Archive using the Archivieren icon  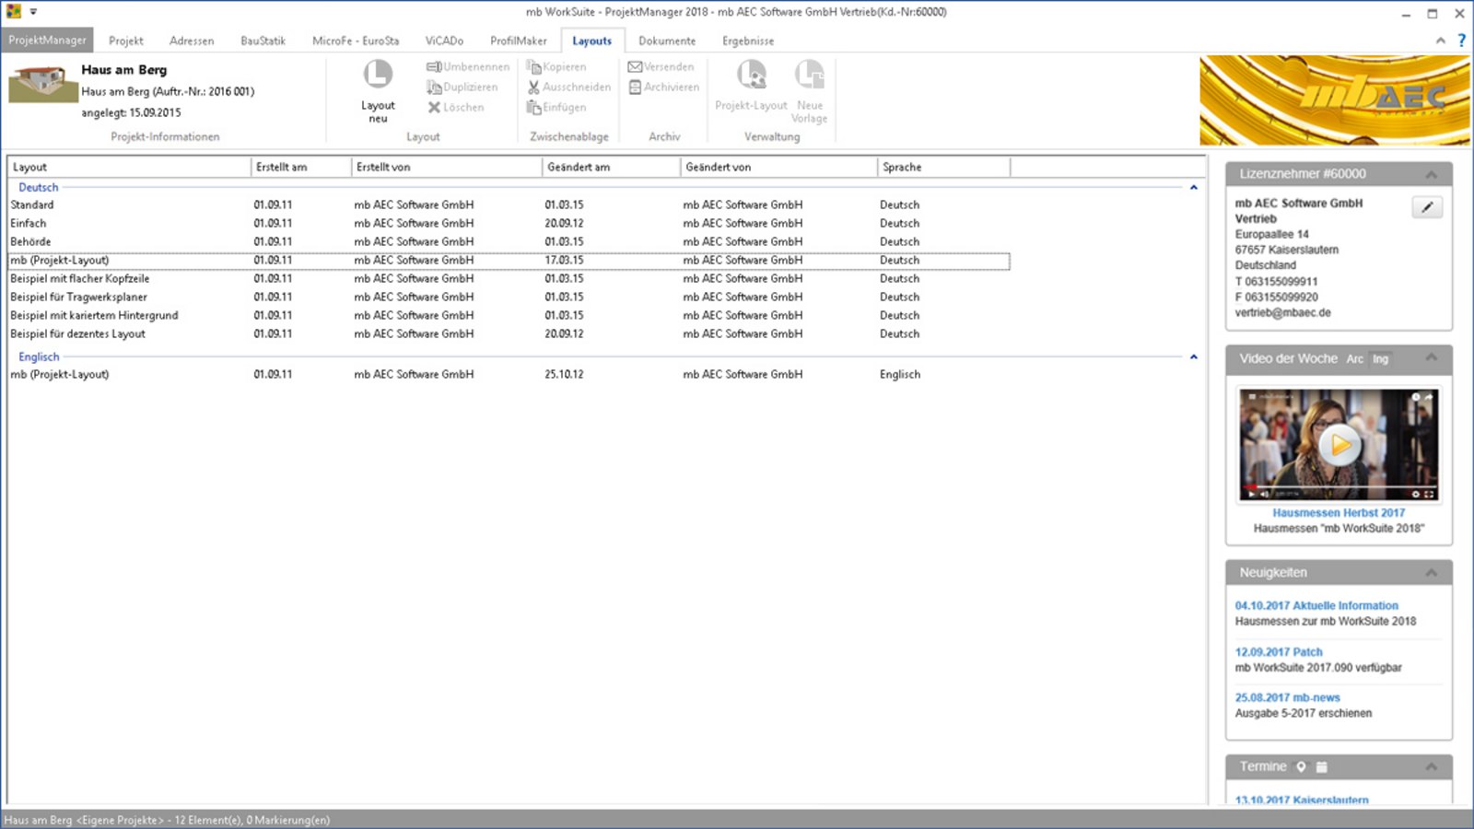tap(635, 87)
